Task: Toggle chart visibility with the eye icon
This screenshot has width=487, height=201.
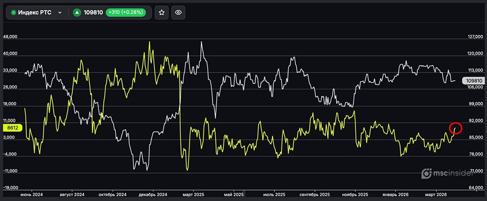Action: point(178,13)
